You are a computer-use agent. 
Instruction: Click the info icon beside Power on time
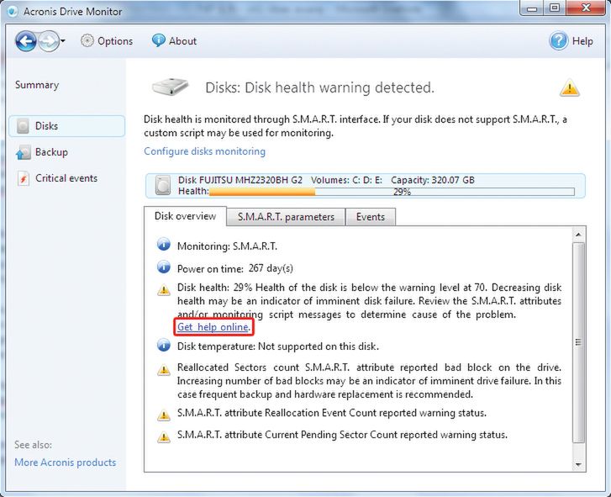point(164,267)
